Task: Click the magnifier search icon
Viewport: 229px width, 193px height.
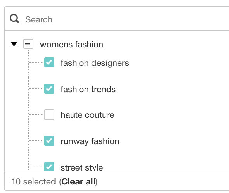Action: (x=14, y=19)
